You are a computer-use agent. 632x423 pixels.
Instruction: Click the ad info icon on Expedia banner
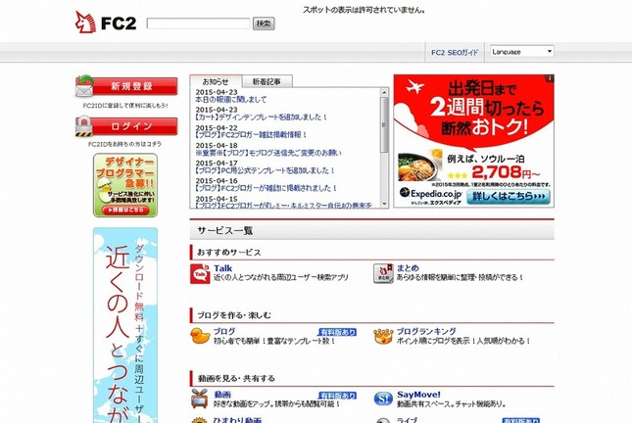(x=549, y=79)
